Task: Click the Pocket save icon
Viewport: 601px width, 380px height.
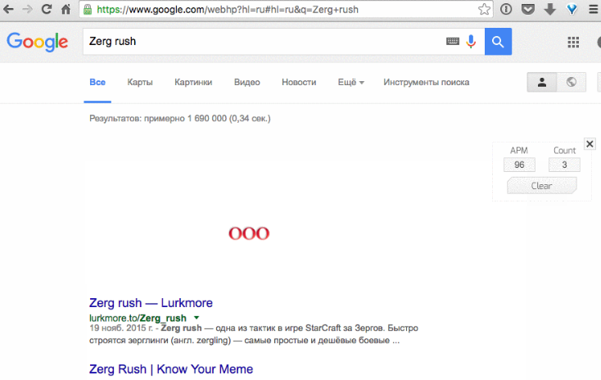Action: coord(528,9)
